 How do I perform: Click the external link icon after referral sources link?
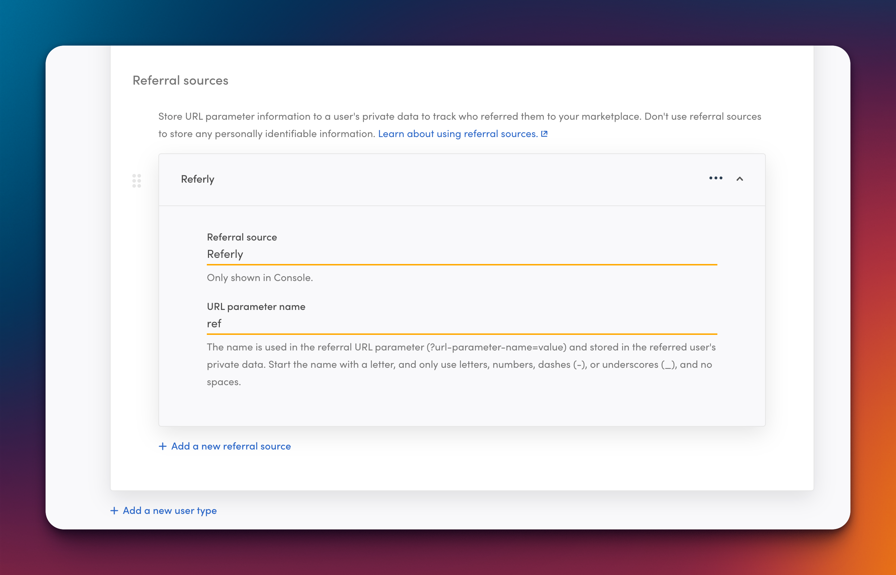click(544, 134)
